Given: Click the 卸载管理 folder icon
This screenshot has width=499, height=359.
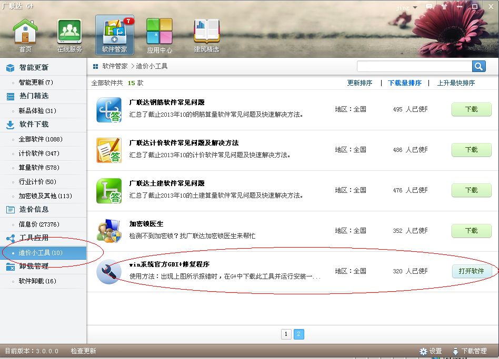Looking at the screenshot, I should (10, 266).
